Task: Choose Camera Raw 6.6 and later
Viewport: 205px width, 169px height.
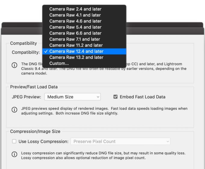Action: 75,33
